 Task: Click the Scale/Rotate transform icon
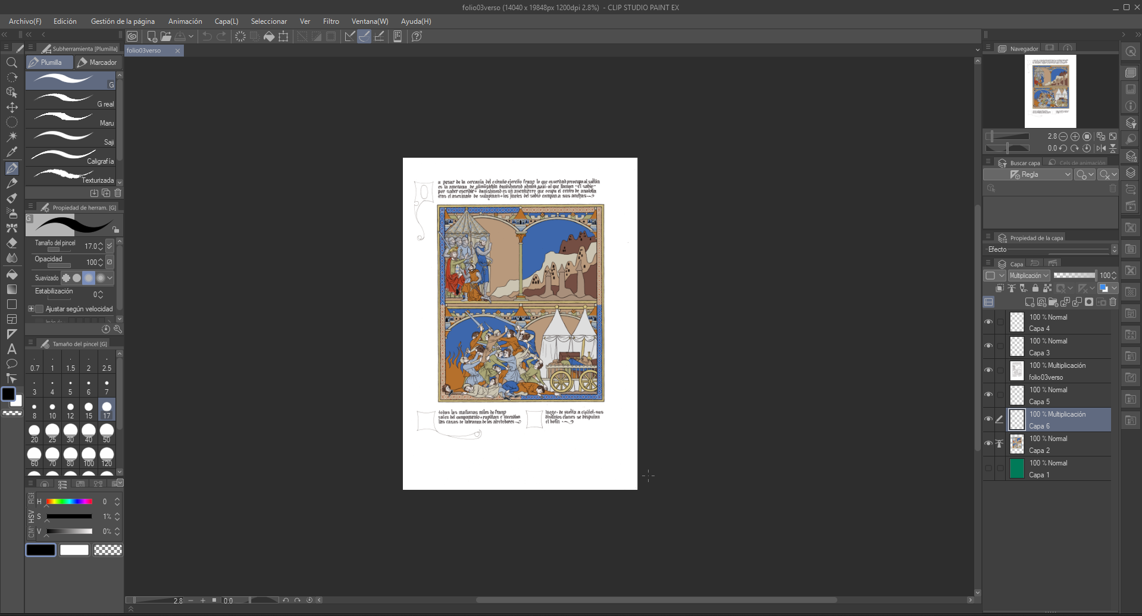[x=284, y=36]
